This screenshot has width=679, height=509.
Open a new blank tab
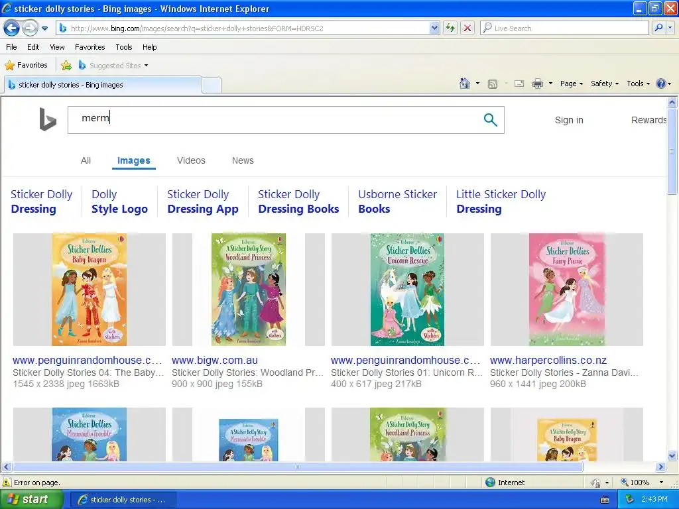(212, 85)
